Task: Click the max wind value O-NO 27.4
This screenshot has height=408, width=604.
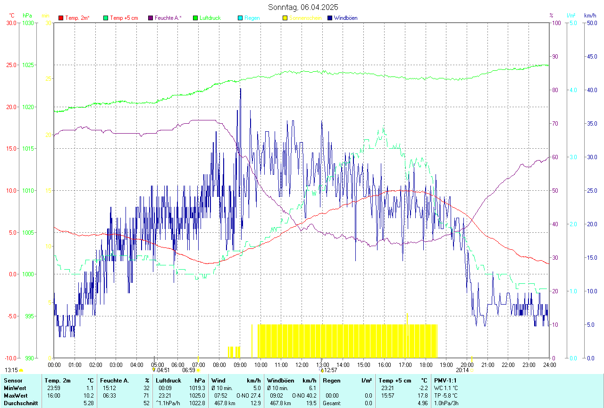Action: [x=249, y=395]
